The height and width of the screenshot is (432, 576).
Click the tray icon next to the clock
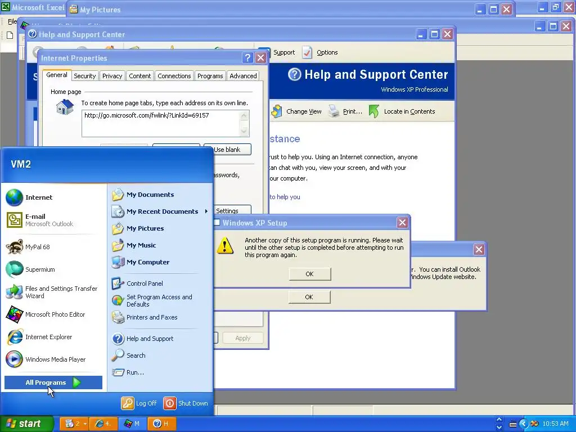click(534, 424)
